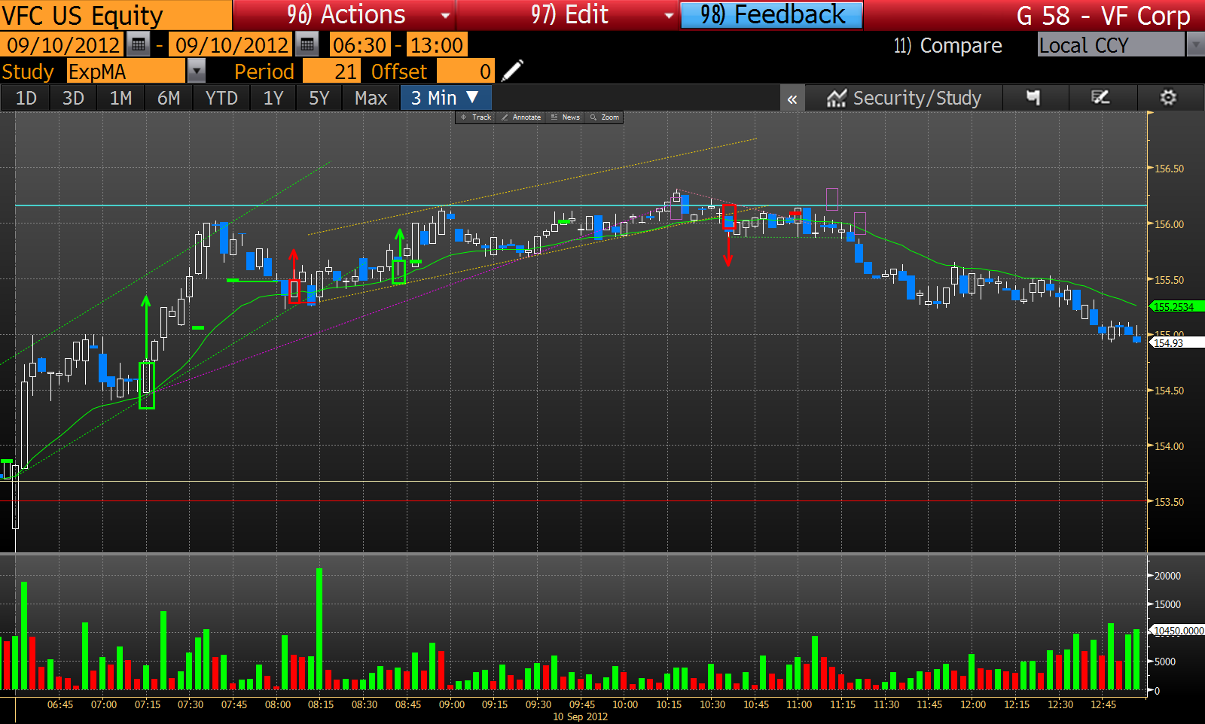The image size is (1205, 724).
Task: Click the annotation edit toolbar icon
Action: click(1100, 98)
